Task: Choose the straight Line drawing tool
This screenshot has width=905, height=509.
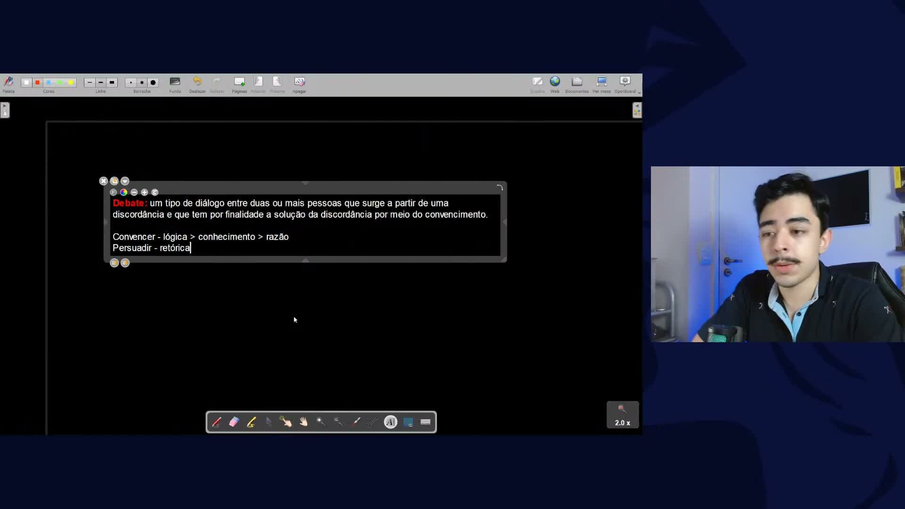Action: tap(373, 422)
